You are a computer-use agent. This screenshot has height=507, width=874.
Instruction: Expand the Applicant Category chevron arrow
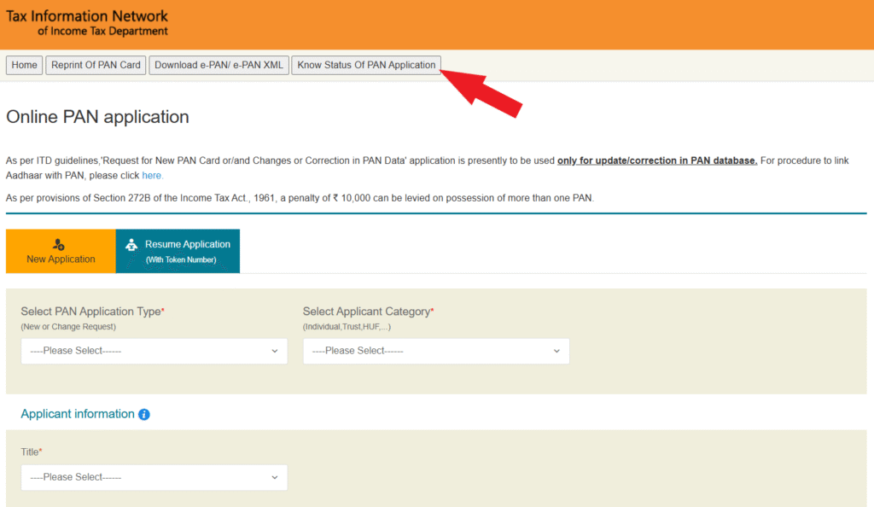(556, 351)
